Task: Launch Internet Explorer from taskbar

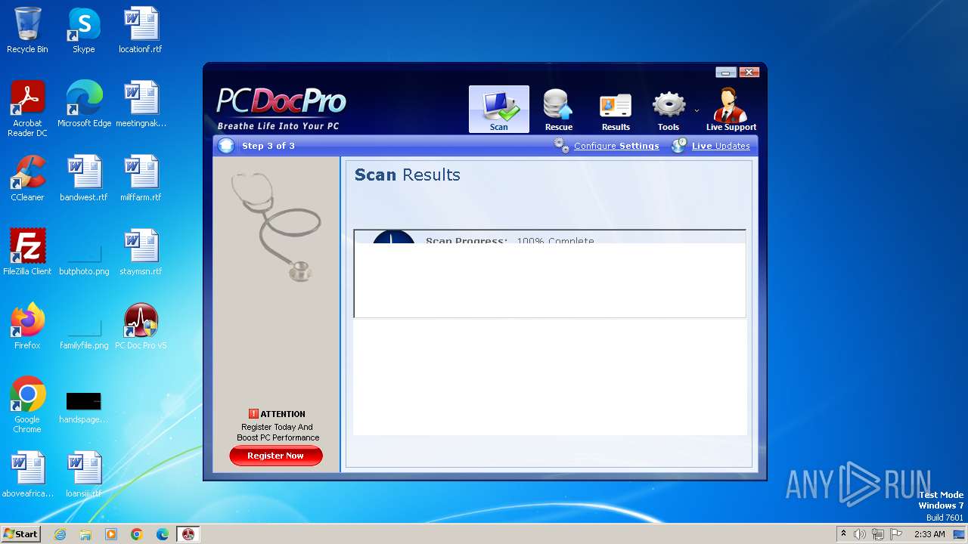Action: pos(60,534)
